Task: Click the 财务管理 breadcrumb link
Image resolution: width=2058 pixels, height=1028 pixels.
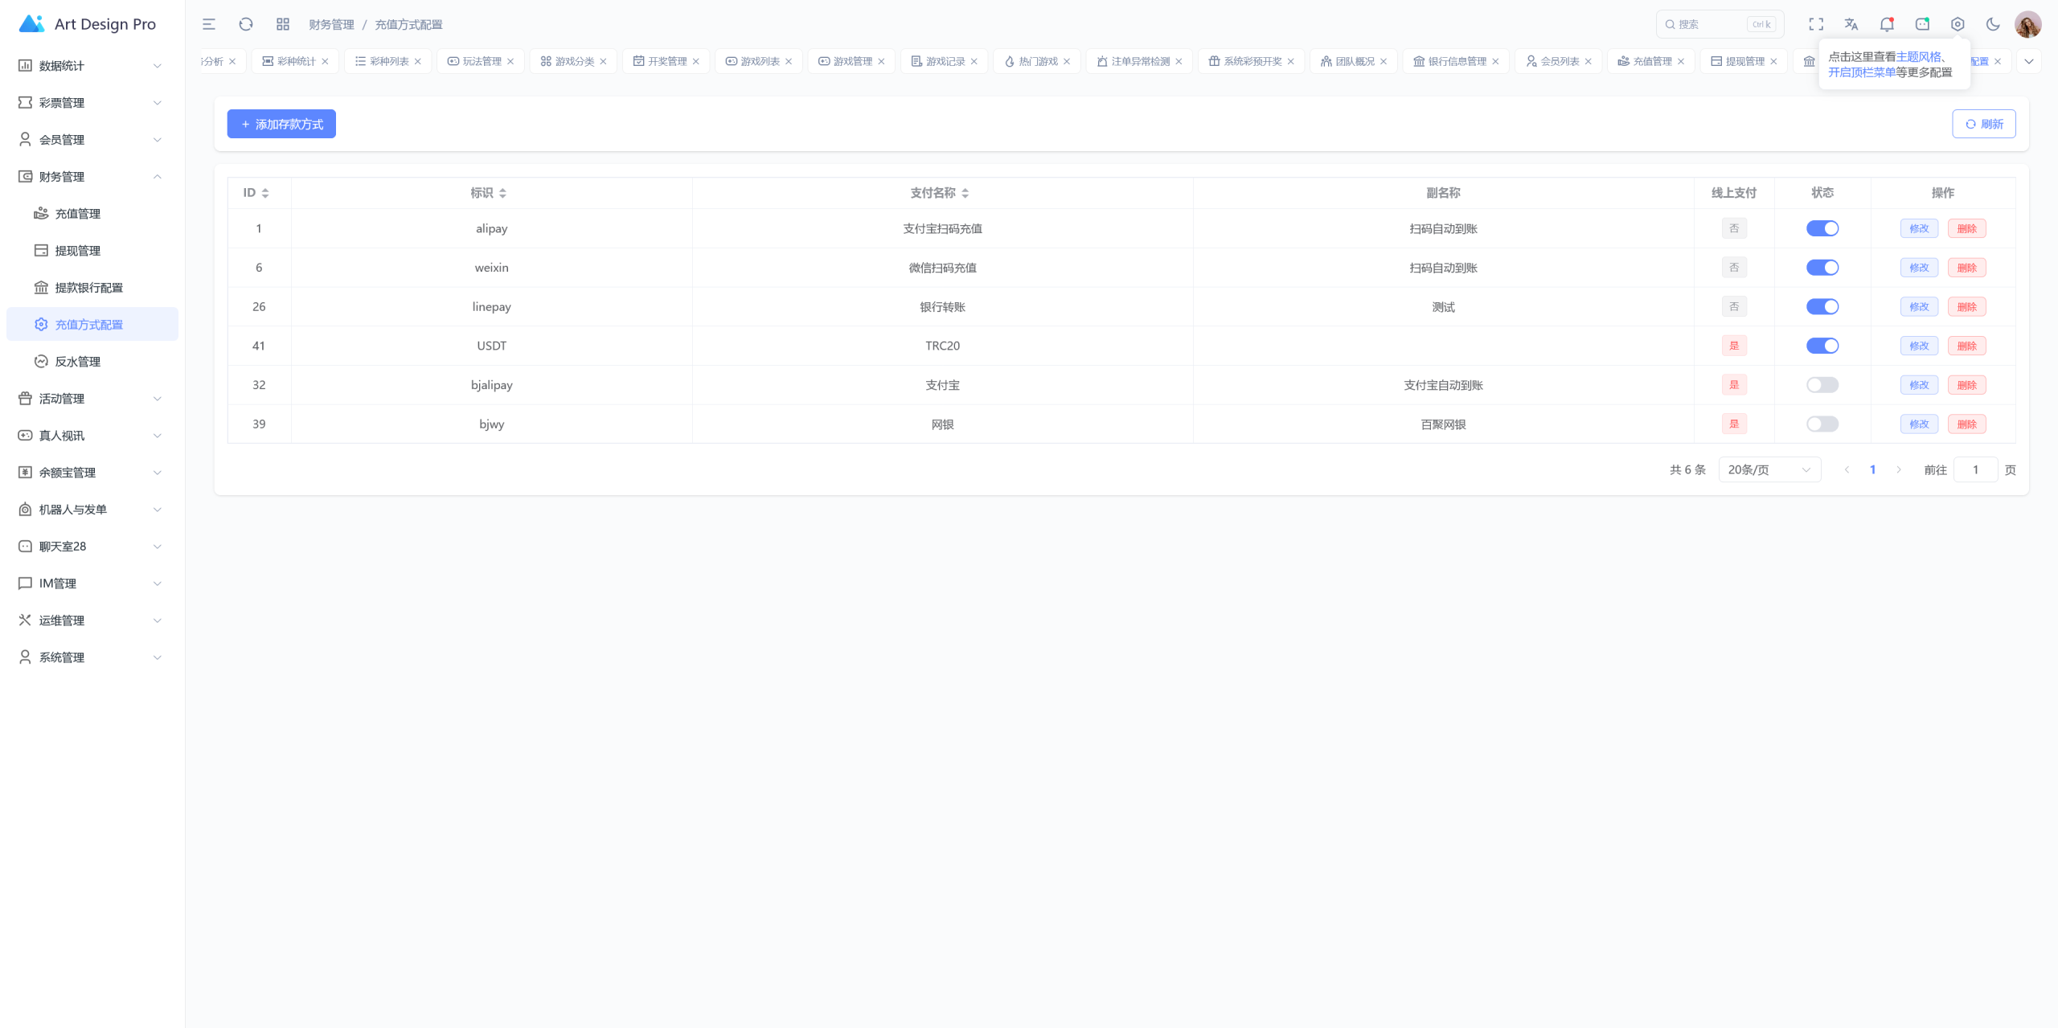Action: click(x=331, y=24)
